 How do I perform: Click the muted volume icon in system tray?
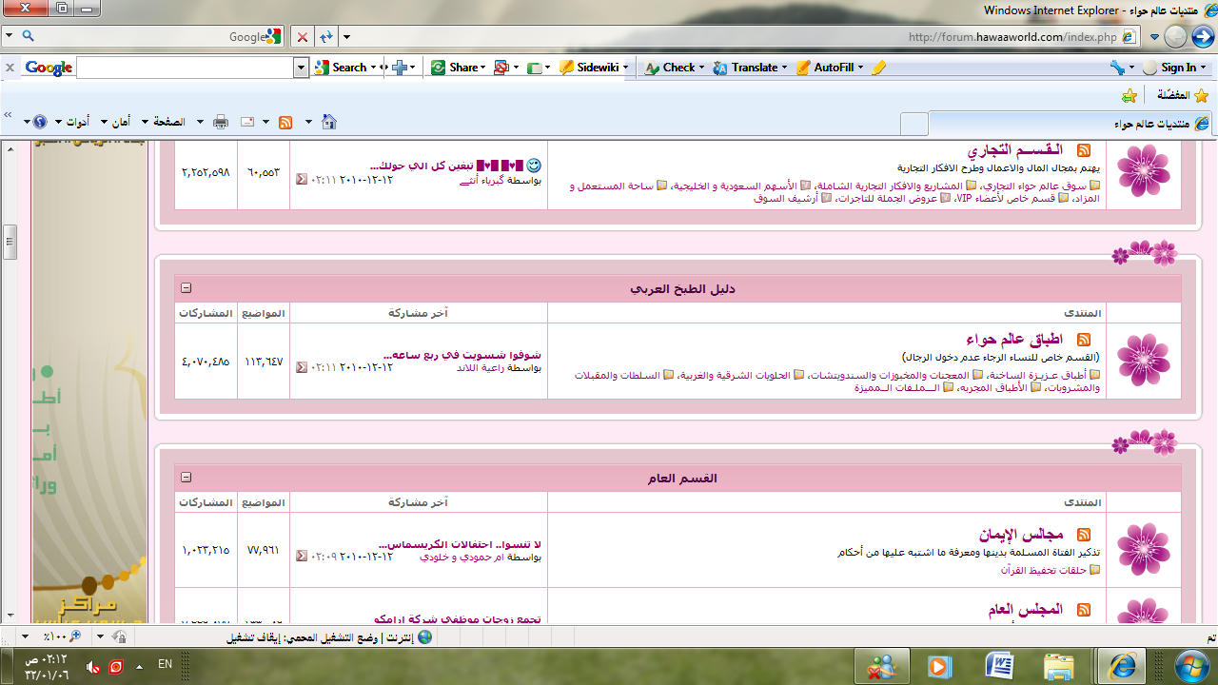tap(93, 666)
